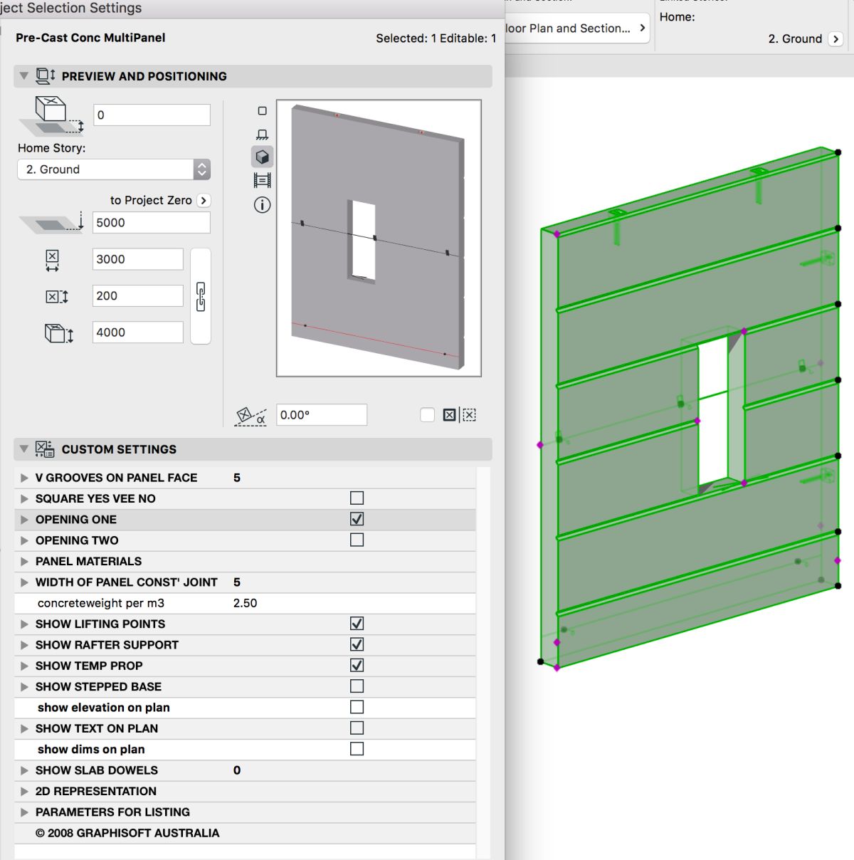
Task: Expand the PANEL MATERIALS group
Action: coord(24,562)
